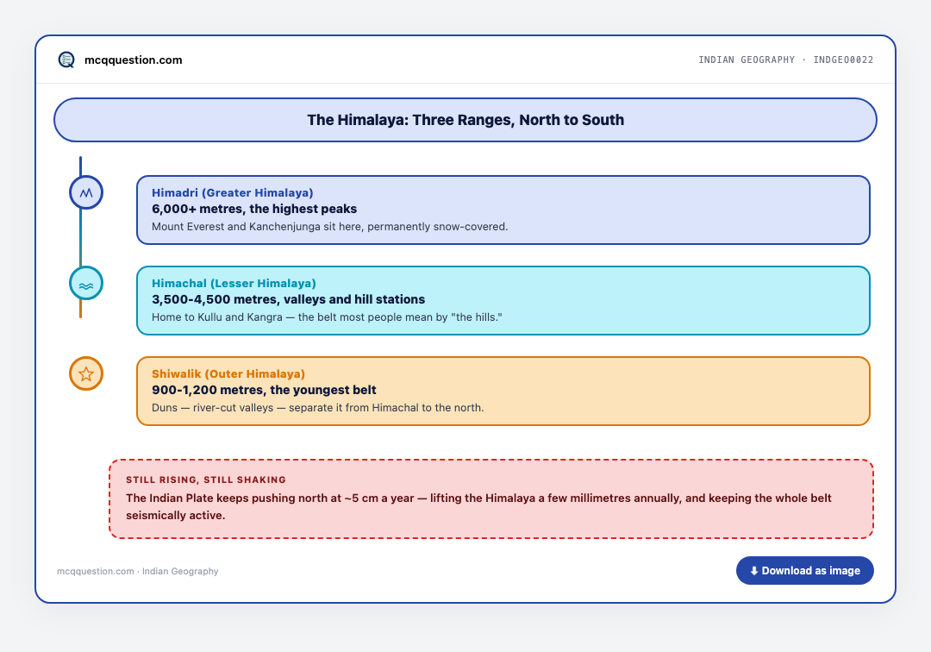Click the Mount Everest and Kanchenjunga sentence
This screenshot has height=652, width=931.
[329, 227]
